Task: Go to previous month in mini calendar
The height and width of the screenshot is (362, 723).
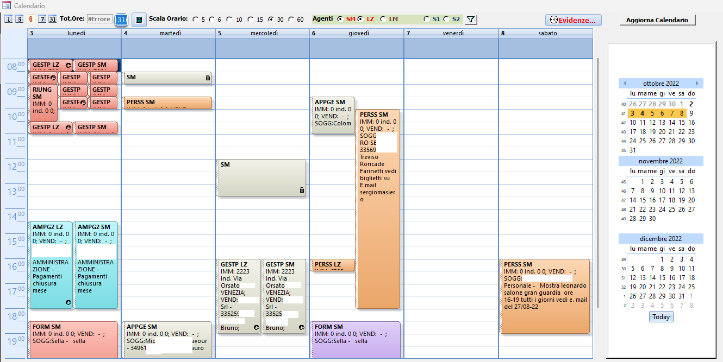Action: [625, 84]
